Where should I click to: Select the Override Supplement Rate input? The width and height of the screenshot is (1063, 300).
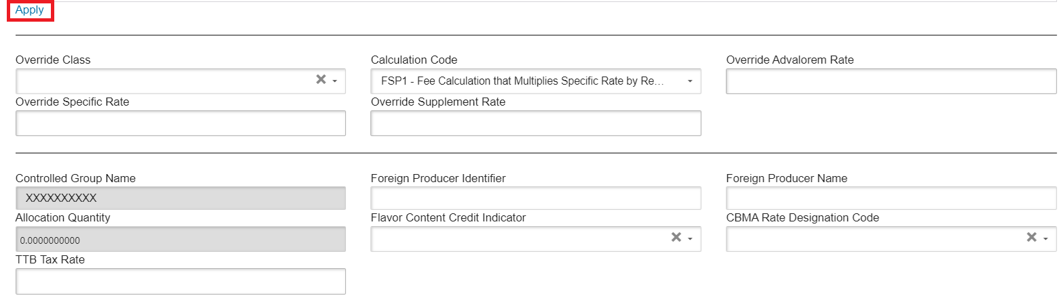point(535,123)
